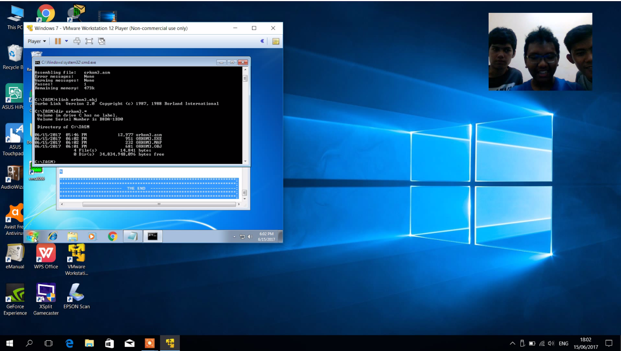Switch to cmd.exe via the guest taskbar button
The image size is (621, 351).
coord(153,236)
